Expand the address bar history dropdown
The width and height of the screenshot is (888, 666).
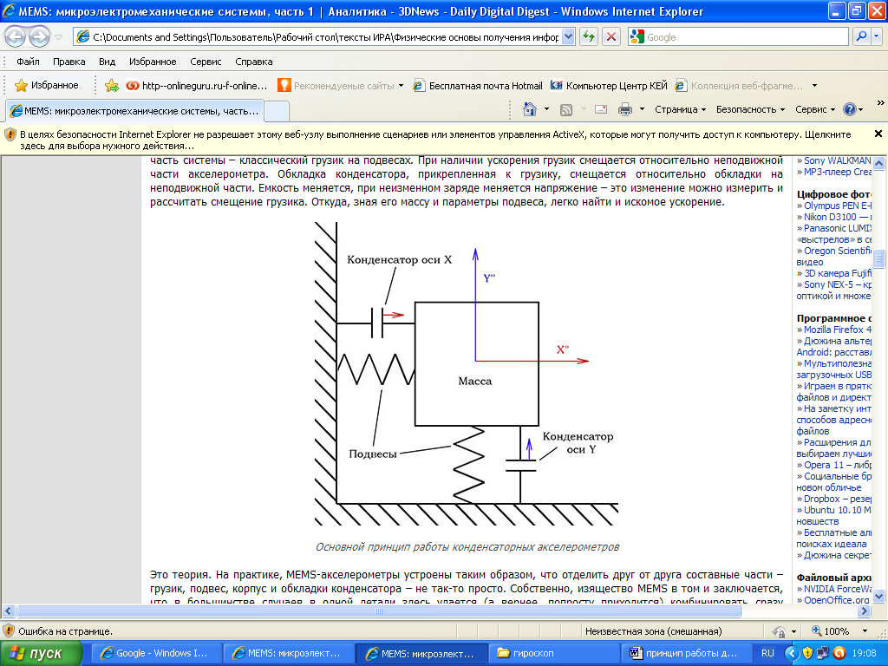click(569, 37)
